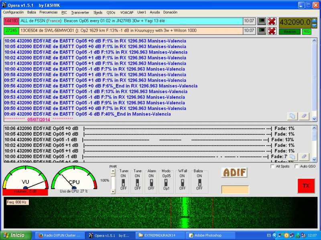Open the Ayuda menu

(155, 12)
